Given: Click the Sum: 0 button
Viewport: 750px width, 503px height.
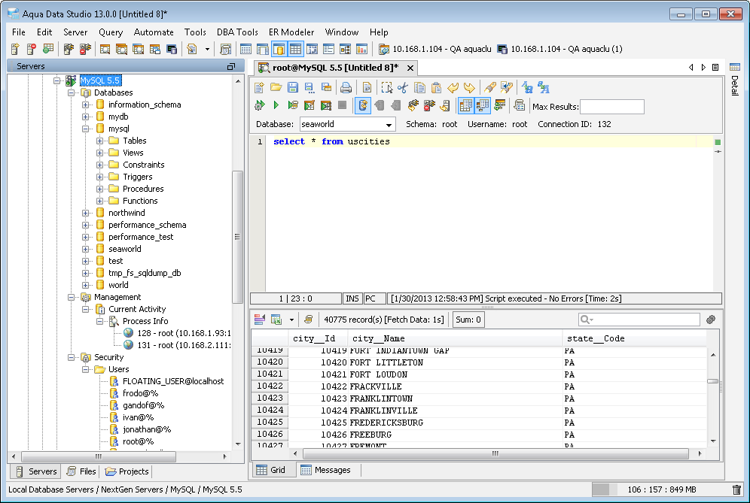Looking at the screenshot, I should 468,320.
